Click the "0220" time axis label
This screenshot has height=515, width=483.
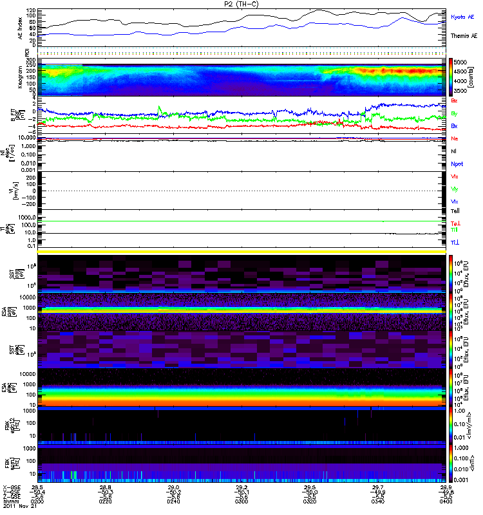[105, 501]
